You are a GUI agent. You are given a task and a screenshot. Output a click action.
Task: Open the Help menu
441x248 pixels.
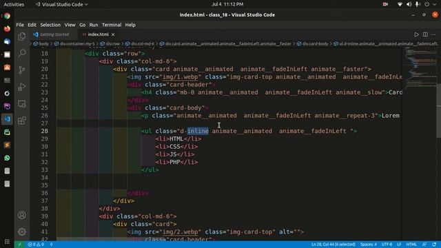[x=130, y=25]
